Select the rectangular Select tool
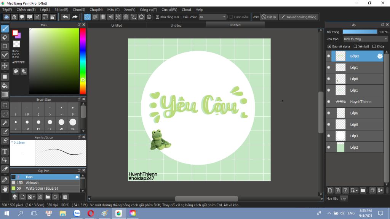 (x=5, y=105)
